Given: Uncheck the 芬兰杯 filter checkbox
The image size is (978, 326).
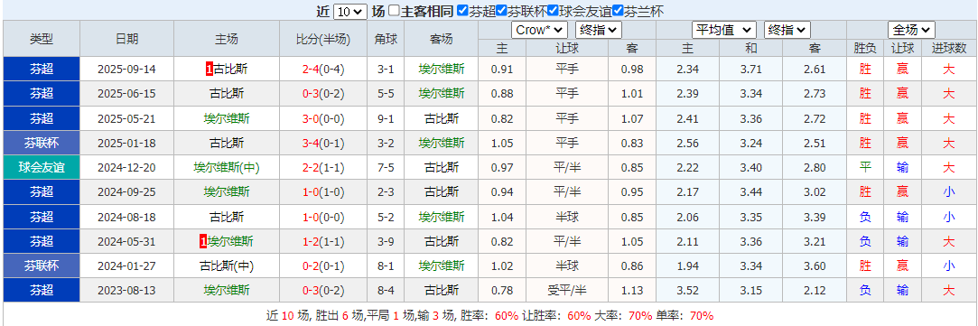Looking at the screenshot, I should pyautogui.click(x=618, y=11).
